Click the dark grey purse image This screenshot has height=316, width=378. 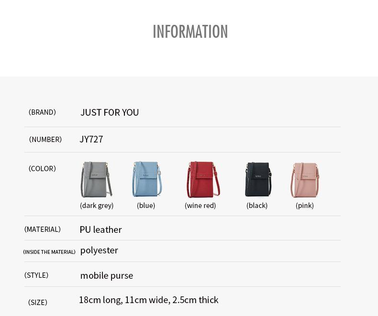pos(96,179)
